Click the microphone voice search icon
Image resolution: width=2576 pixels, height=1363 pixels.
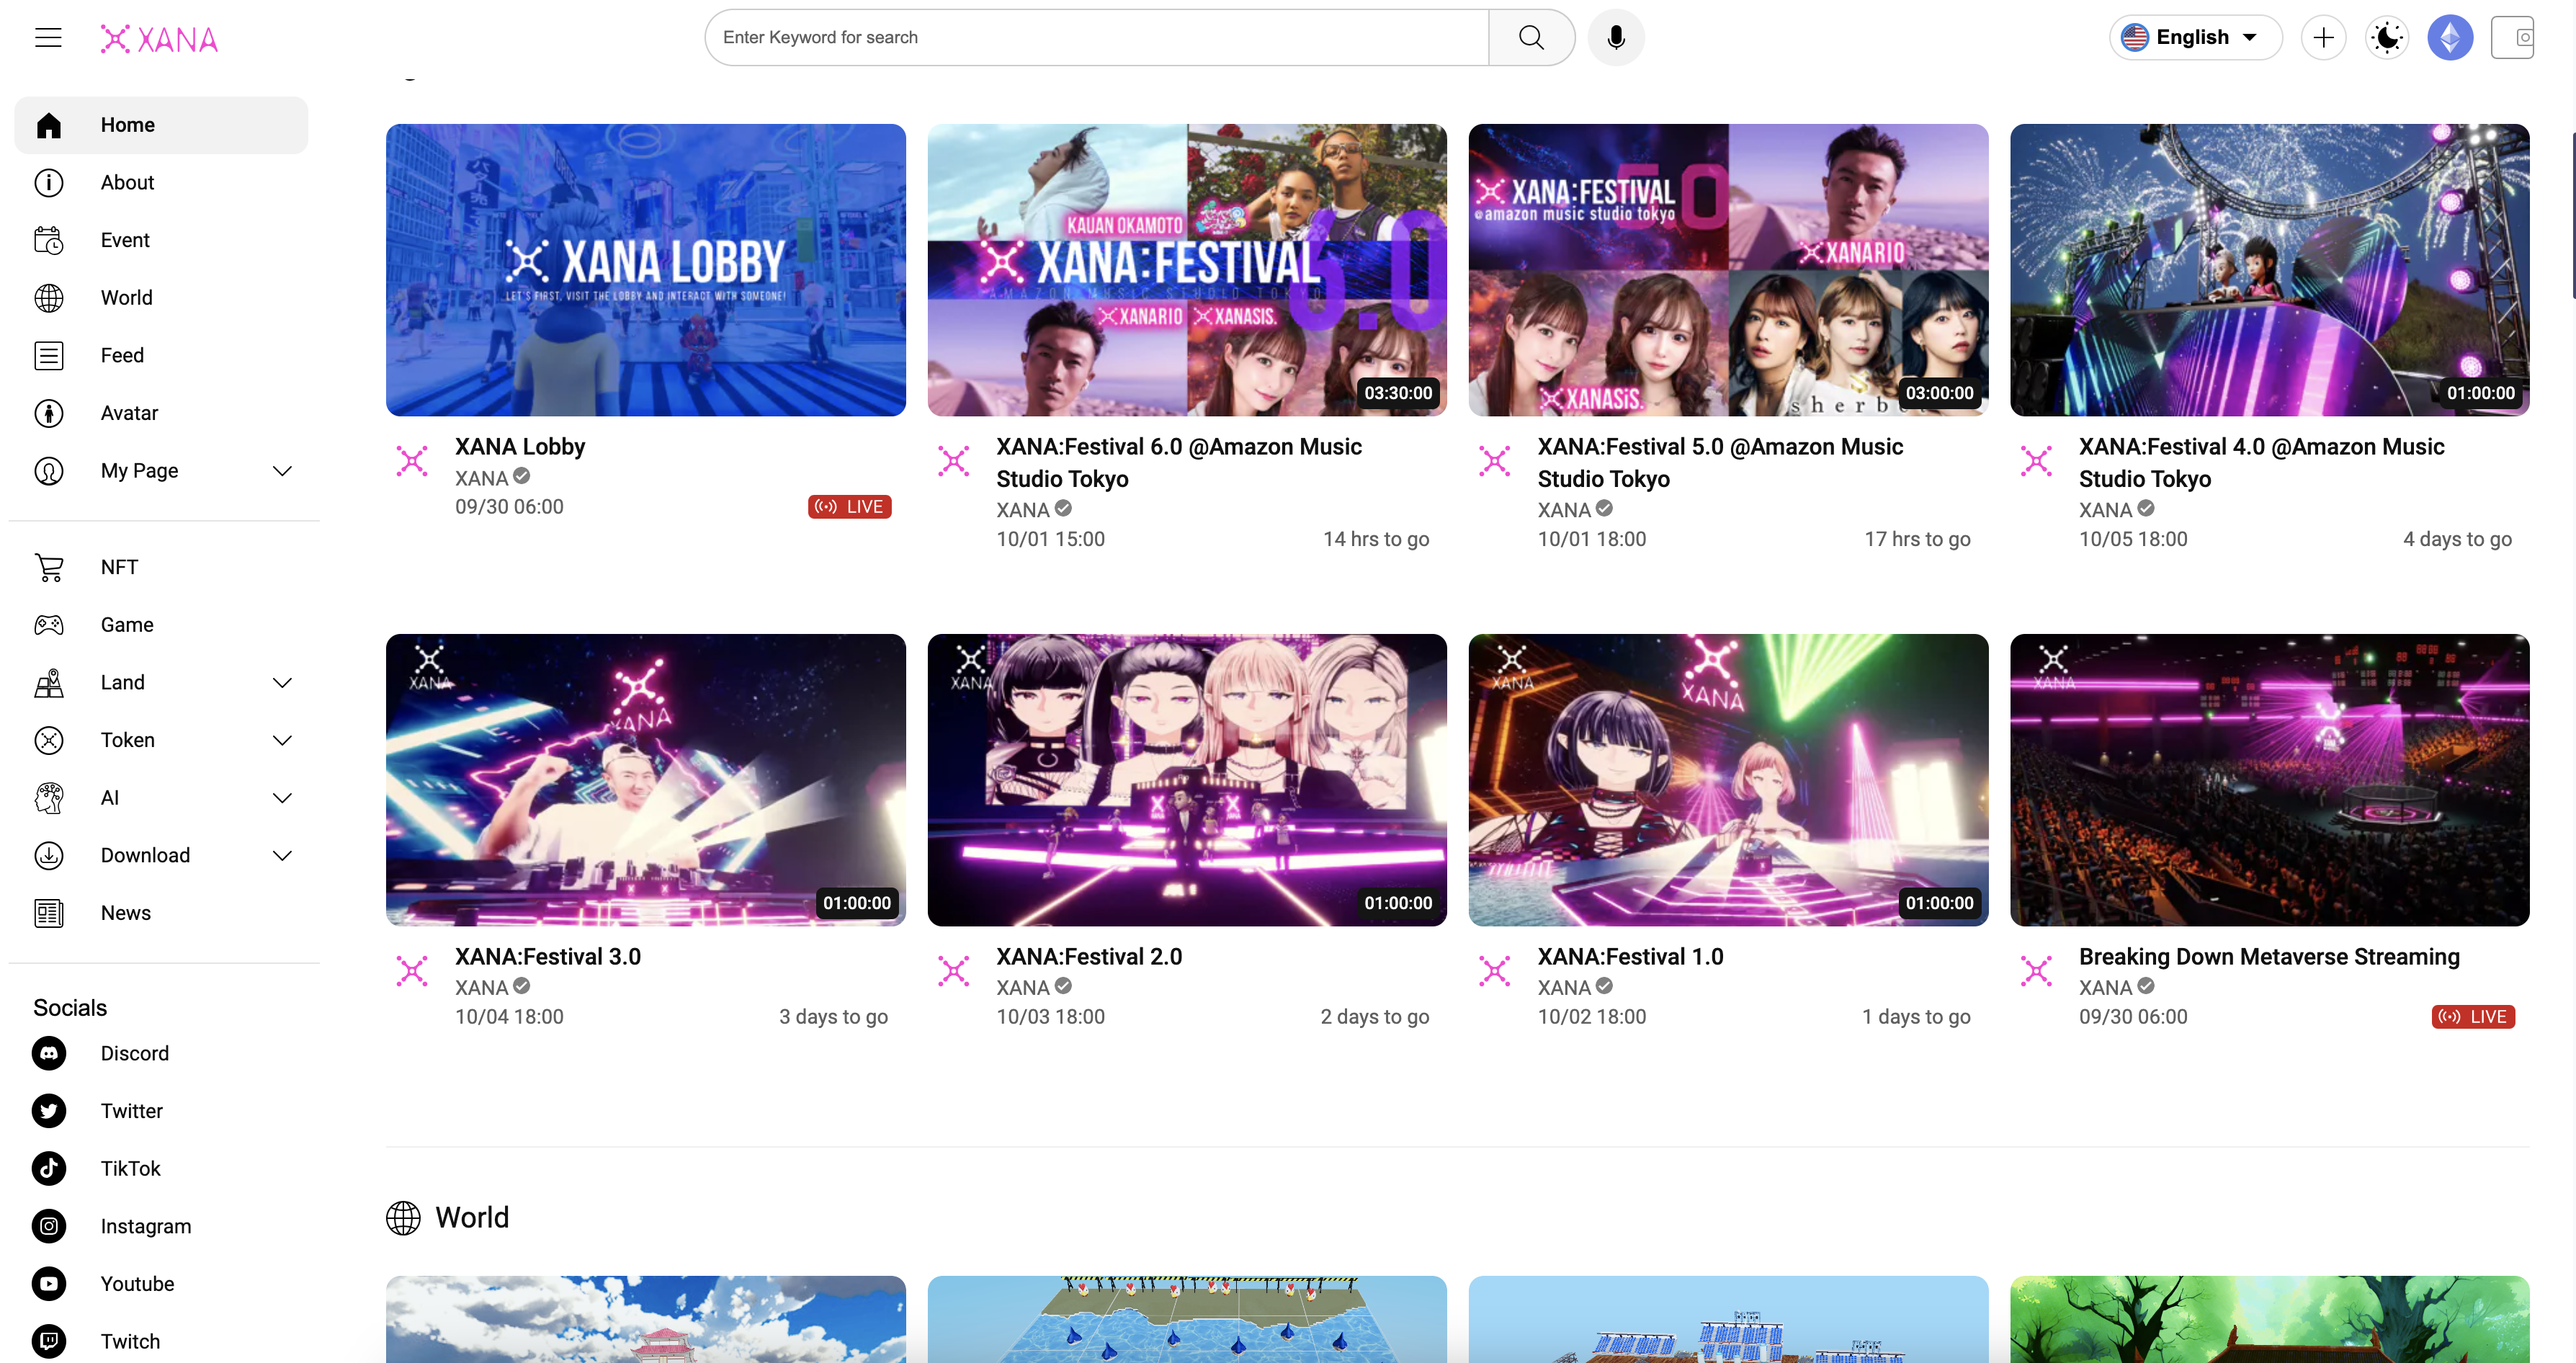tap(1615, 38)
